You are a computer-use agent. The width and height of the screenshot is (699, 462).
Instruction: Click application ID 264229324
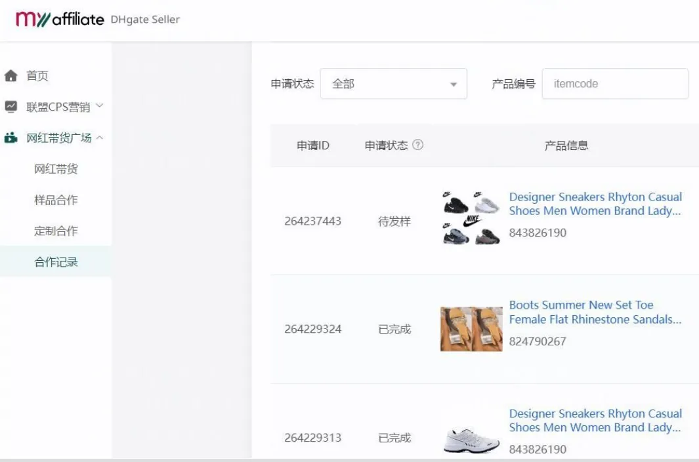coord(313,330)
